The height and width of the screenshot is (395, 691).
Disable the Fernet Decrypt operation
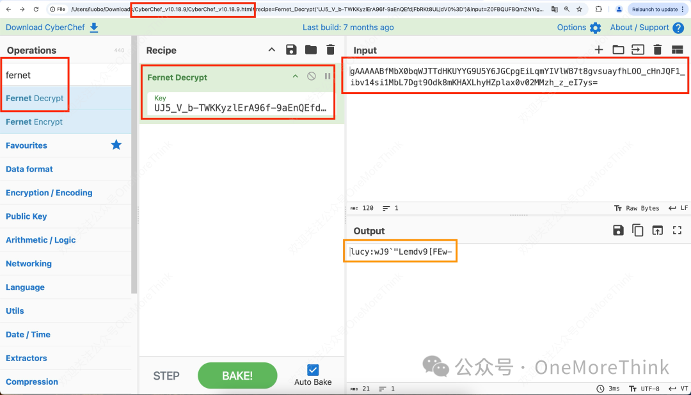click(312, 76)
